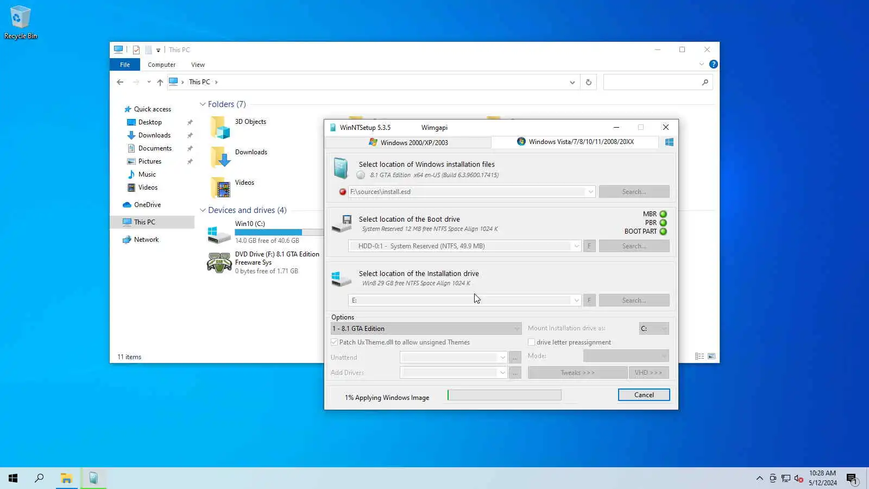Viewport: 869px width, 489px height.
Task: Click the network icon in system tray
Action: (x=785, y=478)
